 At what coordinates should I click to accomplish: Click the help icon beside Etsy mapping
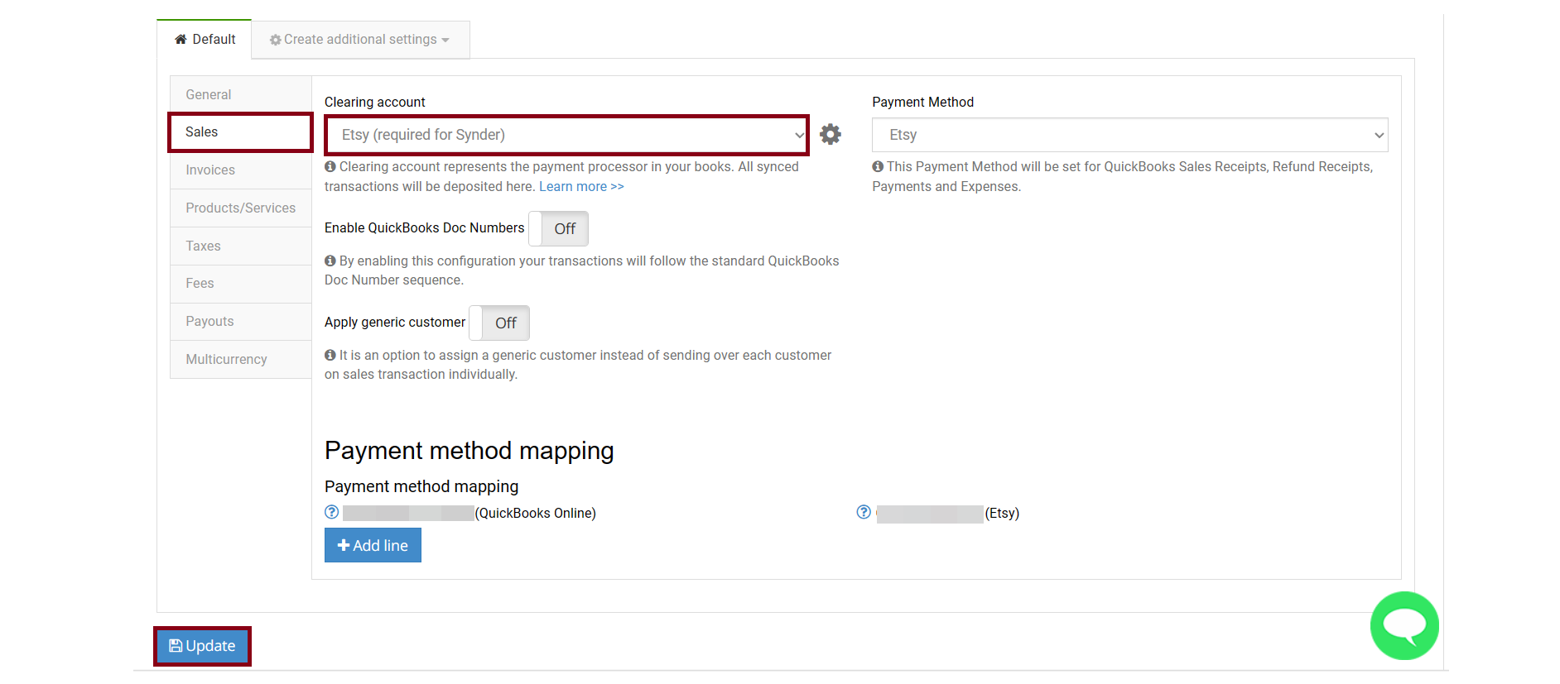click(x=864, y=513)
